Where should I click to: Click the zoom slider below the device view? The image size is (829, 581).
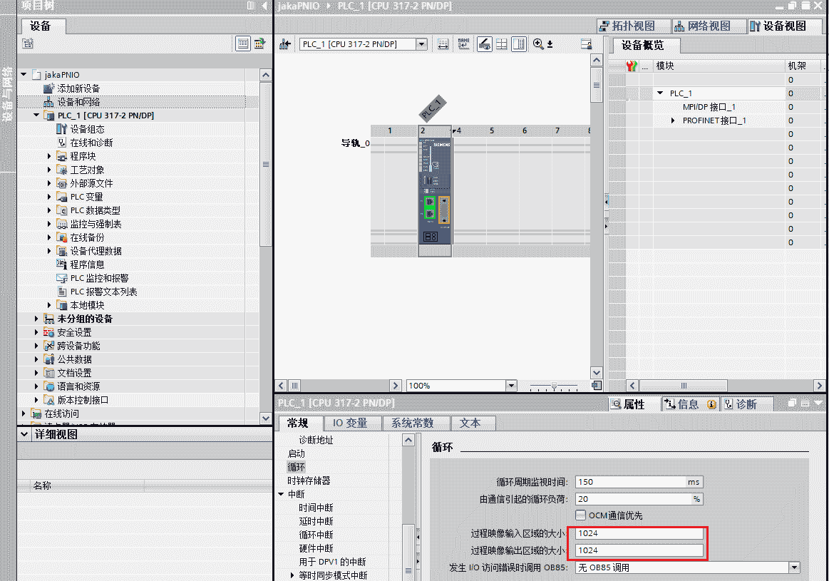click(554, 386)
